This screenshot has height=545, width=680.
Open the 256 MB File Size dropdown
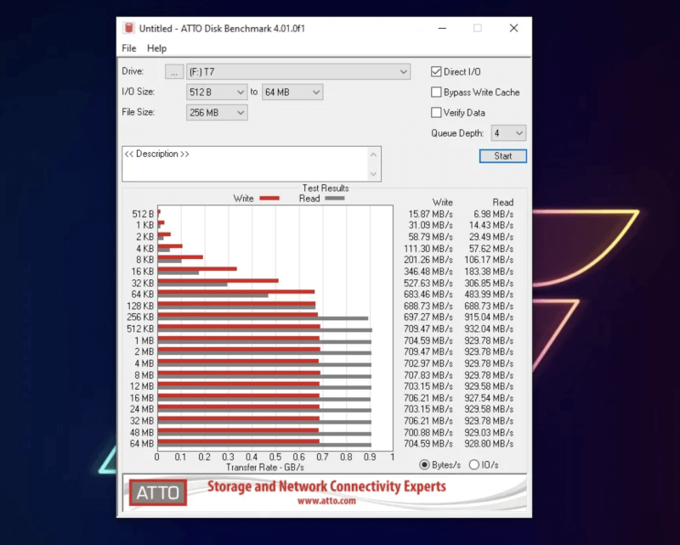pyautogui.click(x=217, y=113)
